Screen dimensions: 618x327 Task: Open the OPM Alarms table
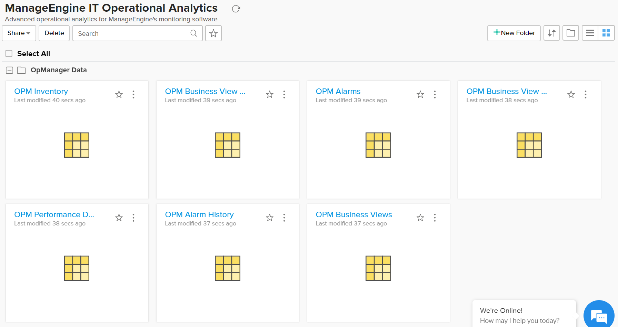pos(338,91)
